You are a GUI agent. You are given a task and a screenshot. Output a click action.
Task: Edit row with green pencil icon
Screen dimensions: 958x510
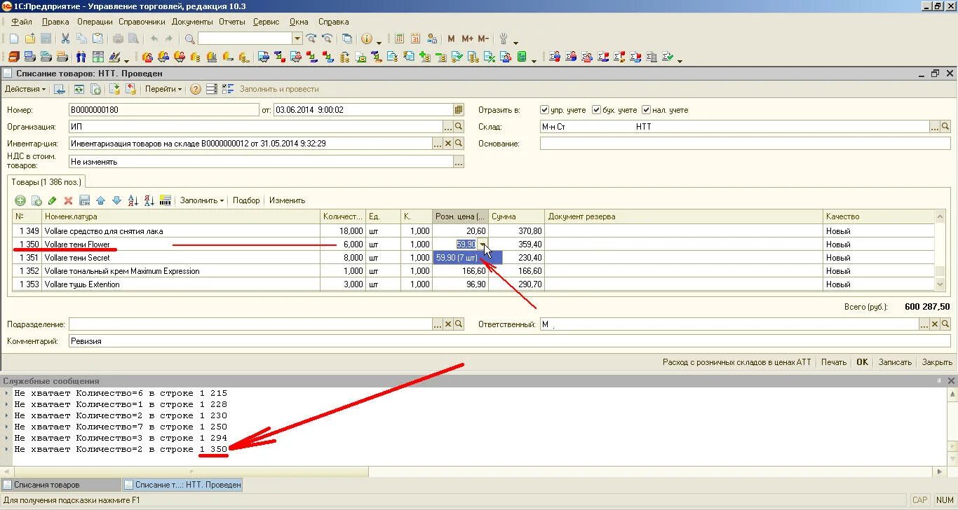coord(53,200)
